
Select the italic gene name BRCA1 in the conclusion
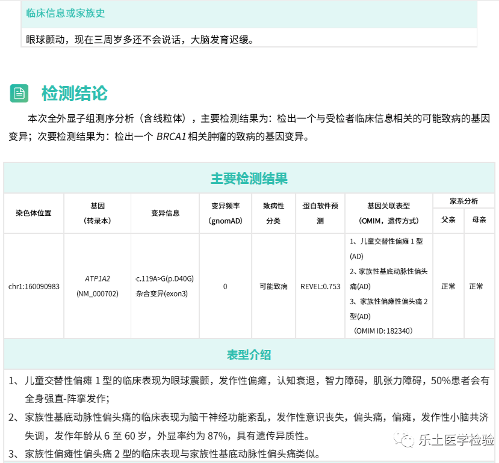pyautogui.click(x=171, y=136)
